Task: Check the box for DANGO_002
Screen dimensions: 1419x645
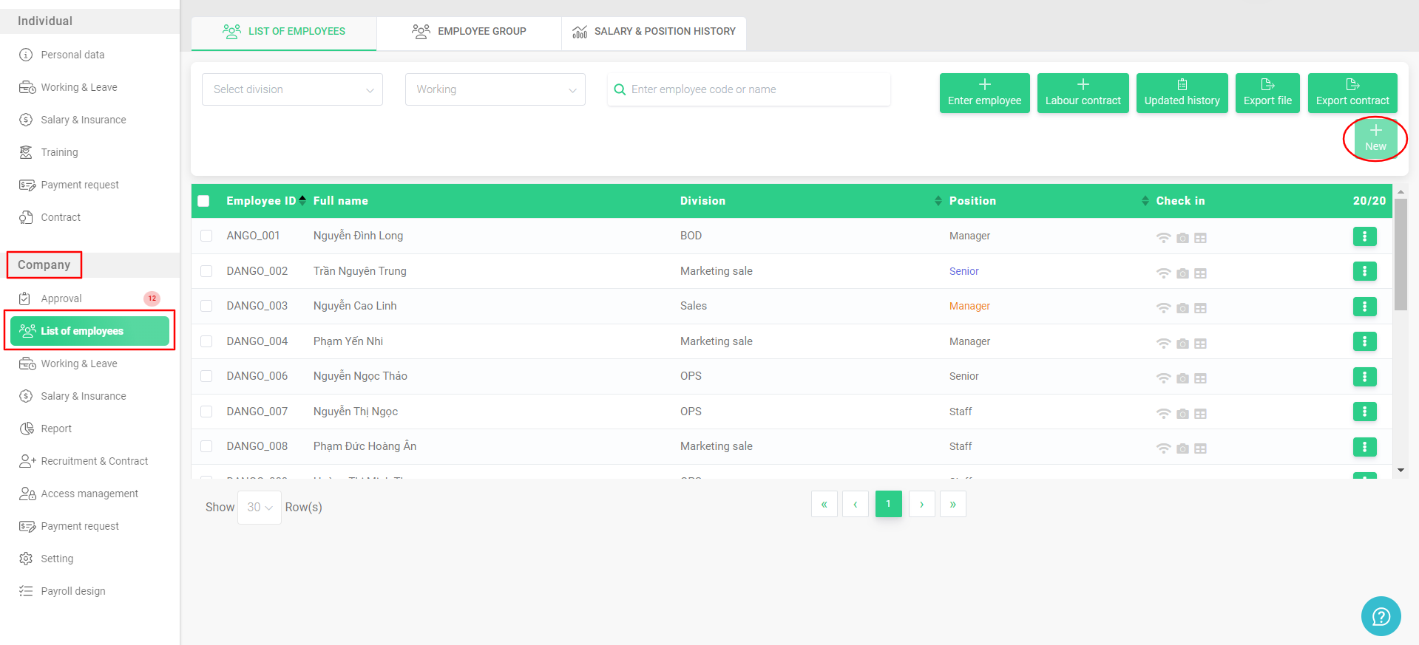Action: (x=206, y=271)
